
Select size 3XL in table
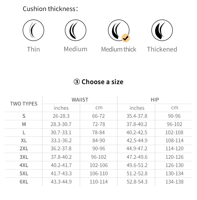click(x=24, y=157)
